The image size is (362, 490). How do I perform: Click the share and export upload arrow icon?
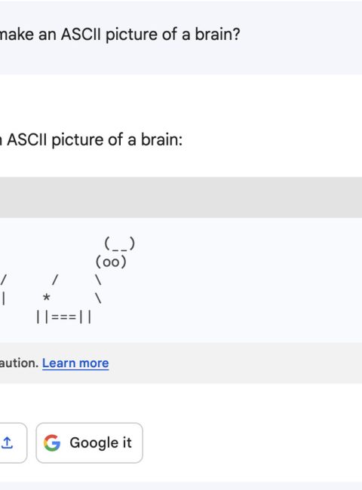[7, 443]
